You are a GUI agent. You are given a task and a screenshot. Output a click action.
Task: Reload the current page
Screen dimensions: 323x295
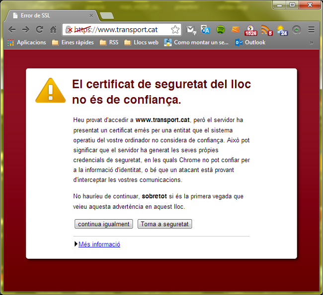tap(39, 30)
